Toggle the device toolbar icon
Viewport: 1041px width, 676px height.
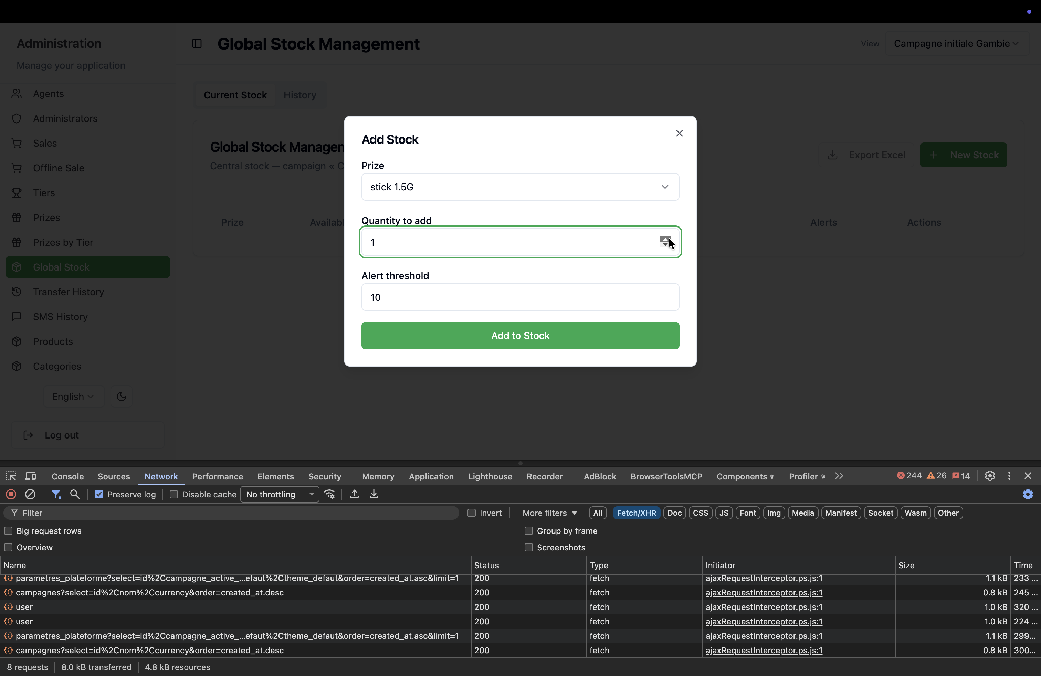coord(31,476)
